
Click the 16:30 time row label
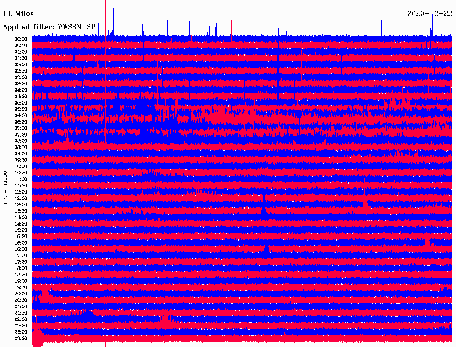[x=21, y=249]
